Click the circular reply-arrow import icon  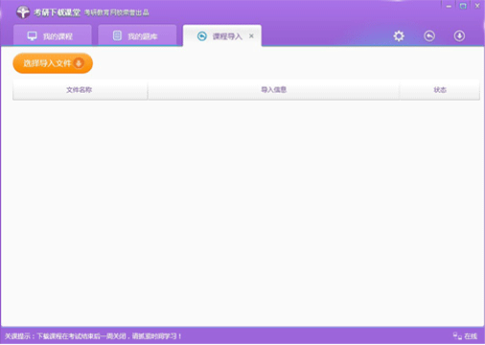point(429,35)
